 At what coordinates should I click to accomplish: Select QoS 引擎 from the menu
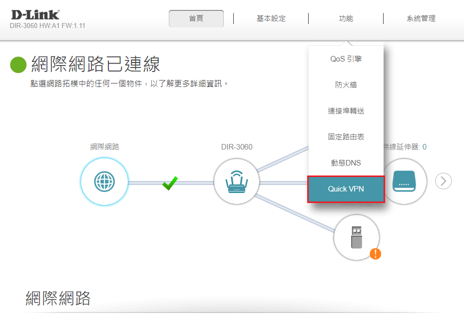coord(346,59)
